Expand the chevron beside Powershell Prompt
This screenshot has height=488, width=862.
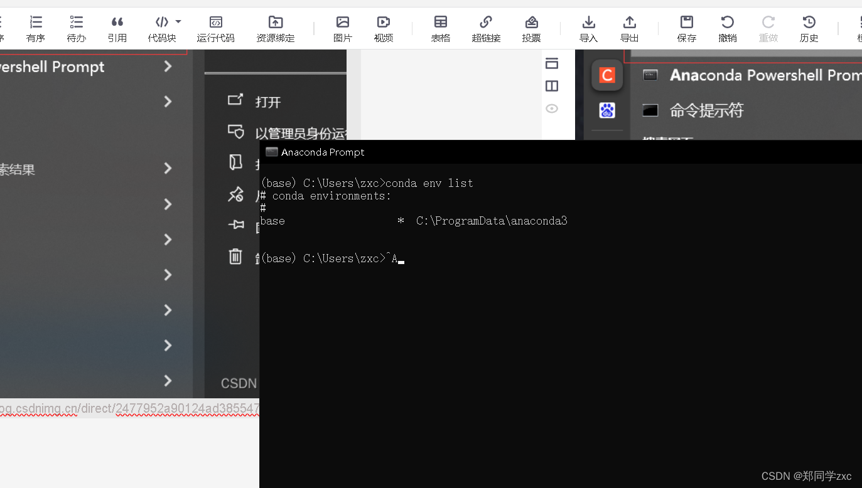[168, 66]
